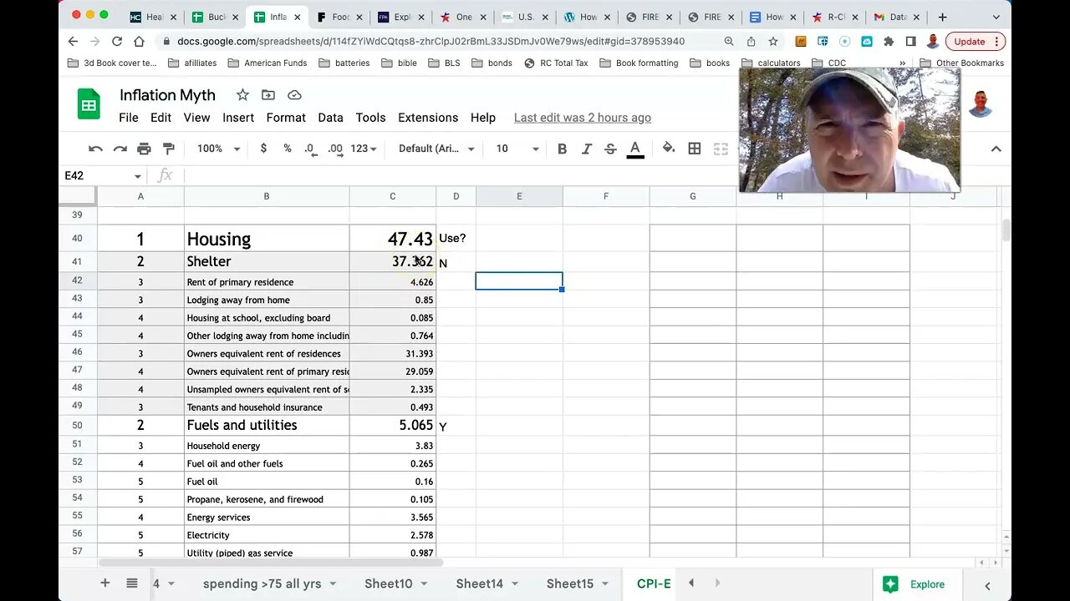
Task: Open the Extensions menu
Action: 428,118
